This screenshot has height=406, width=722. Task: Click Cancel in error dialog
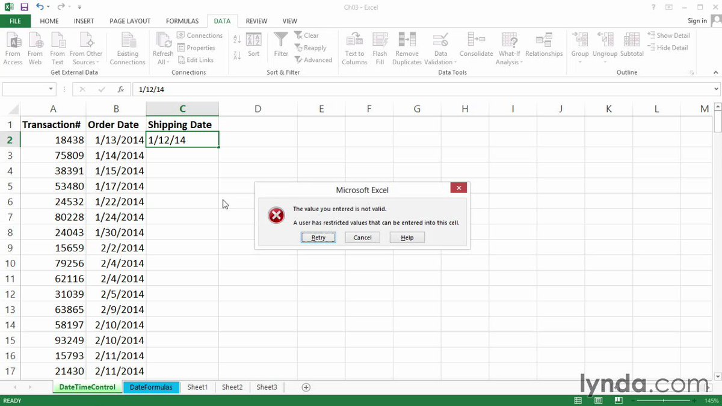[362, 238]
